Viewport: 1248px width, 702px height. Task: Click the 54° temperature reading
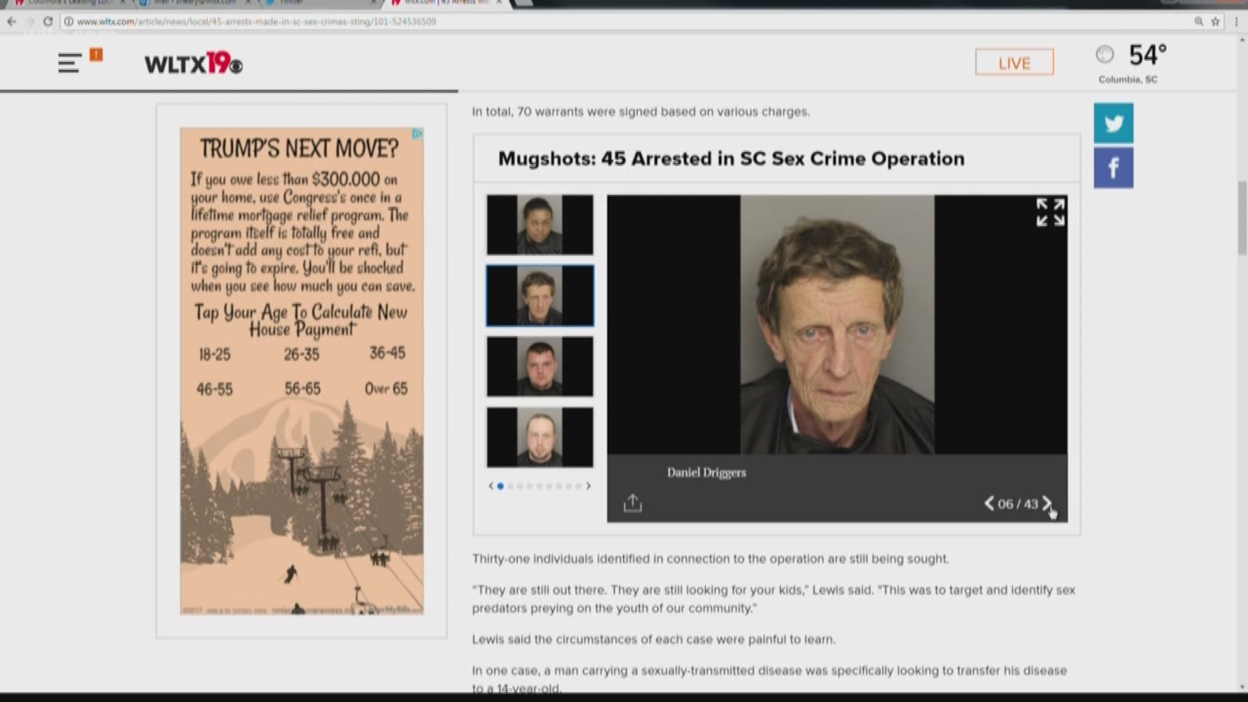1147,55
